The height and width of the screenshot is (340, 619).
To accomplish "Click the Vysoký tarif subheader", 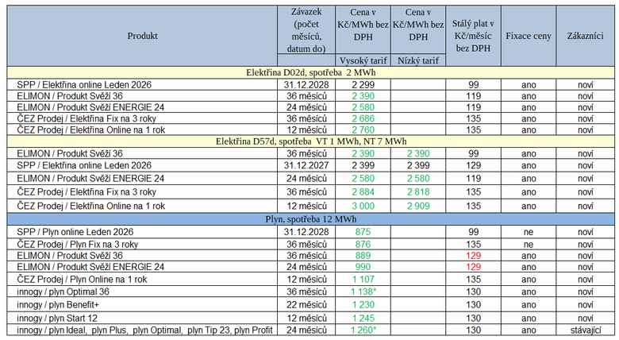I will coord(359,60).
